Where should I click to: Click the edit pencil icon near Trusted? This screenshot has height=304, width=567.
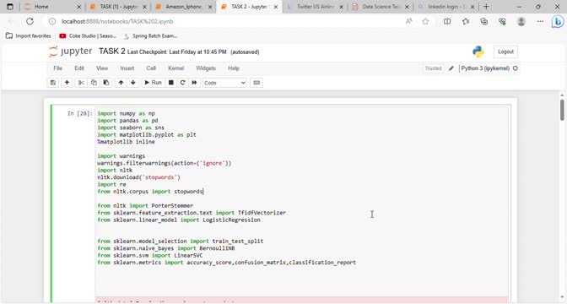pyautogui.click(x=451, y=68)
